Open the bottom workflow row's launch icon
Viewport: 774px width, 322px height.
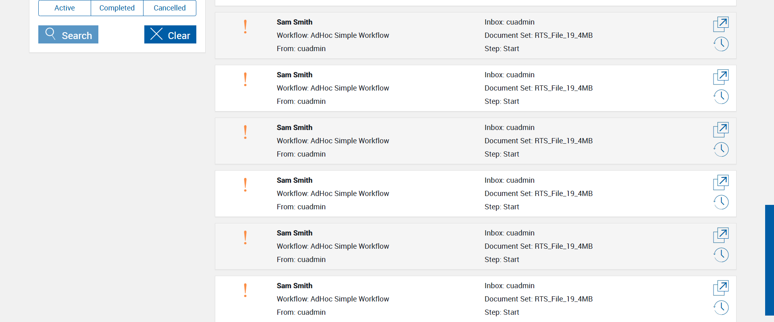721,288
